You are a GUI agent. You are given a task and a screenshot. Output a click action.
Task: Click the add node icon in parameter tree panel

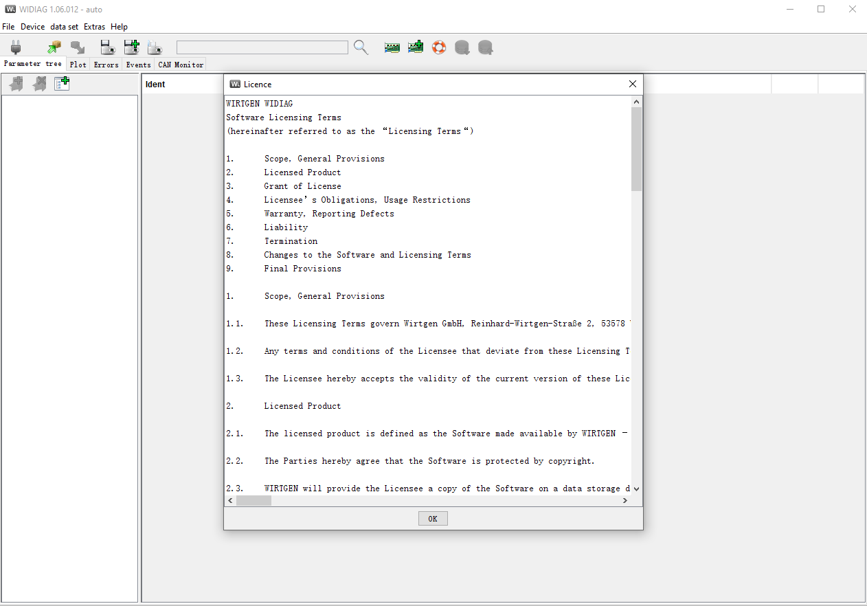click(16, 84)
